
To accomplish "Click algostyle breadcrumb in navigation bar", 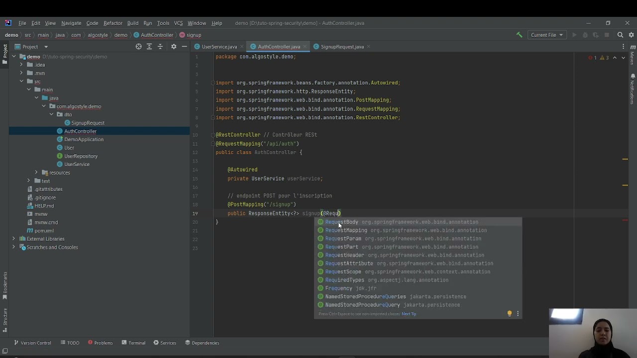I will click(x=98, y=35).
